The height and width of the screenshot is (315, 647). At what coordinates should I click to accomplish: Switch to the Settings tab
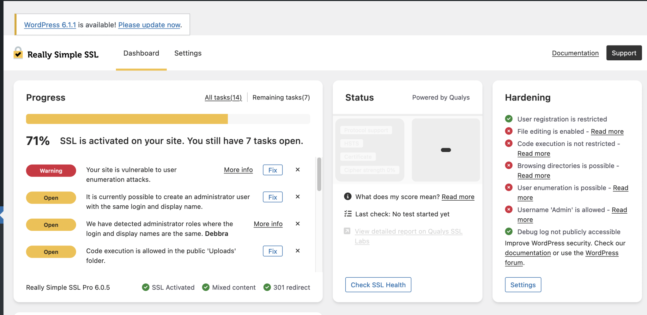click(x=188, y=53)
